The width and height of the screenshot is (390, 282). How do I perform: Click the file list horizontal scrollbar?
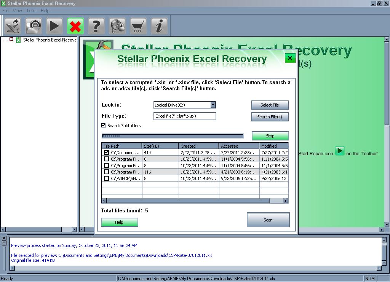point(188,201)
